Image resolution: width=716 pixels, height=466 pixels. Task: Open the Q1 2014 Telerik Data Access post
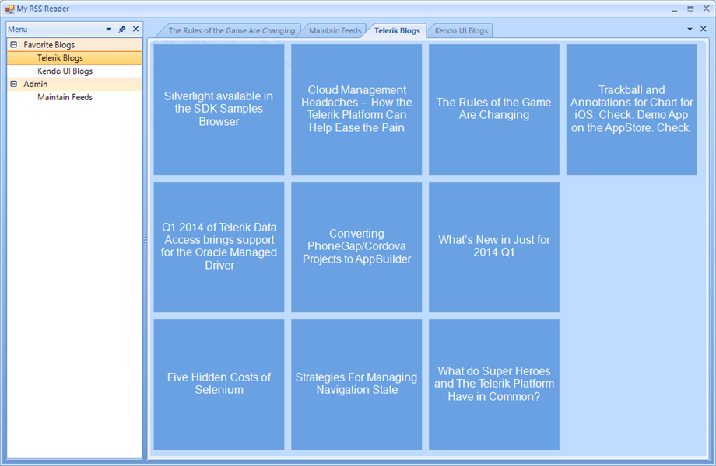click(219, 246)
